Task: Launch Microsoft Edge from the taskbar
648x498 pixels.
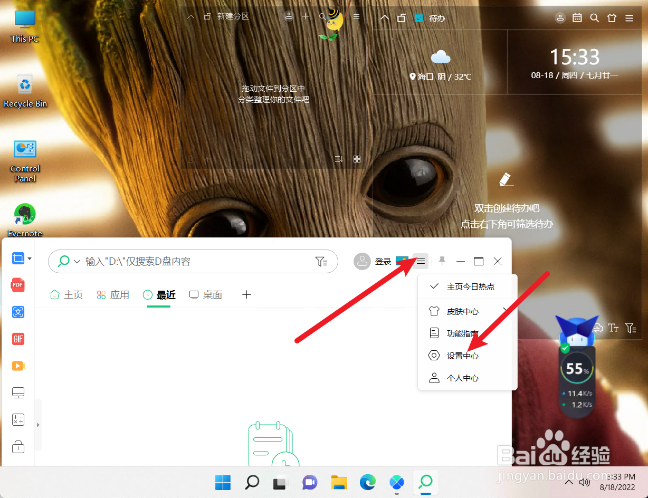Action: coord(368,482)
